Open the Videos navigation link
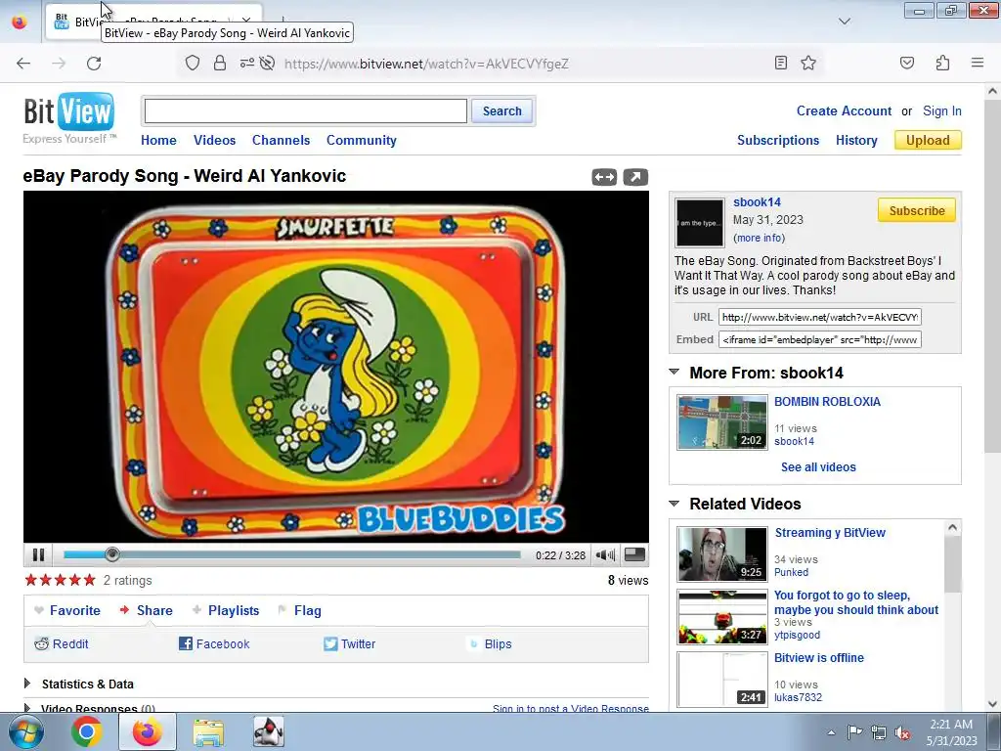Viewport: 1001px width, 751px height. tap(214, 140)
